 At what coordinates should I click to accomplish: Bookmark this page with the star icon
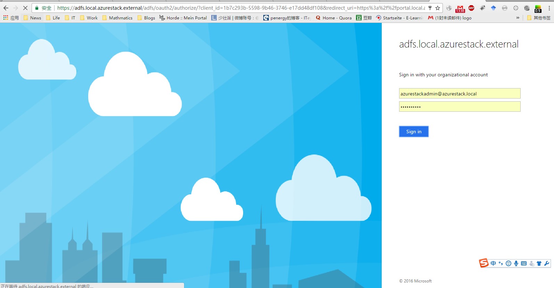pyautogui.click(x=438, y=8)
